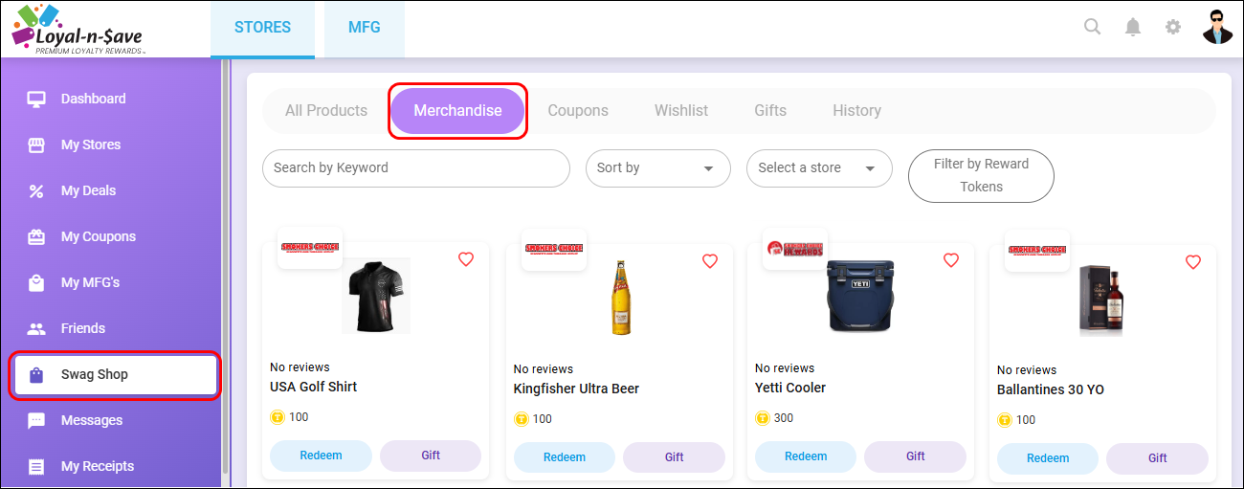Click the My Stores storefront icon

(x=36, y=144)
